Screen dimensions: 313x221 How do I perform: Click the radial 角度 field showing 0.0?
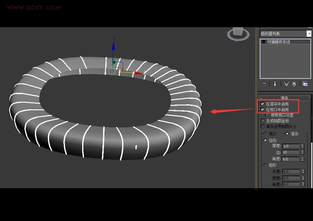click(291, 159)
